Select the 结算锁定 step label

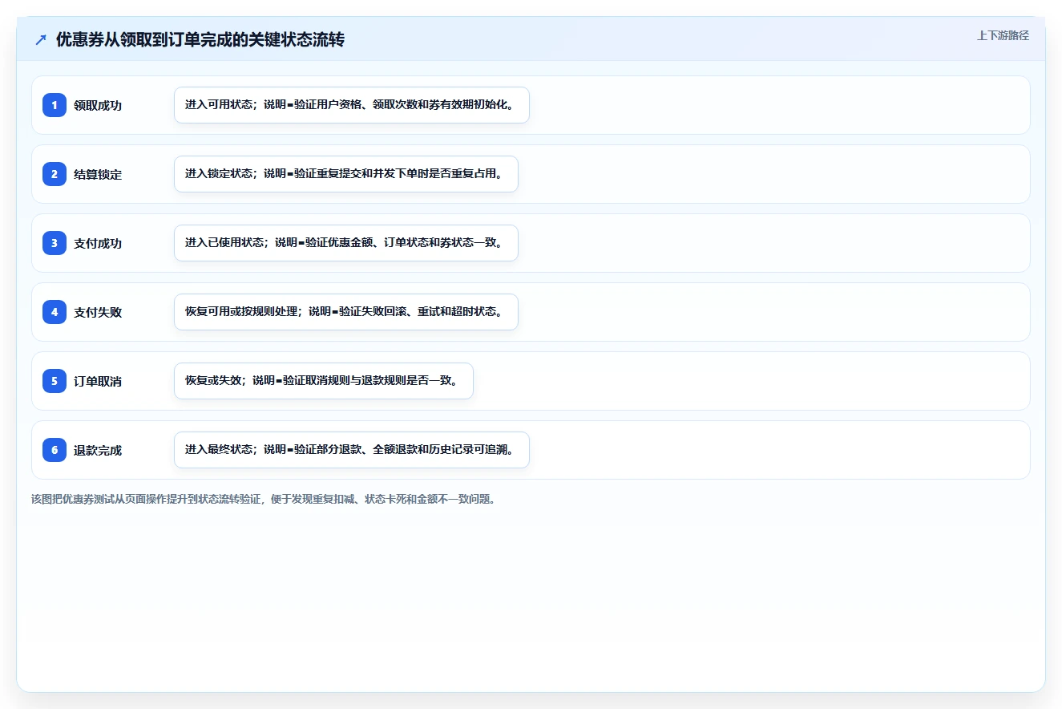[98, 174]
